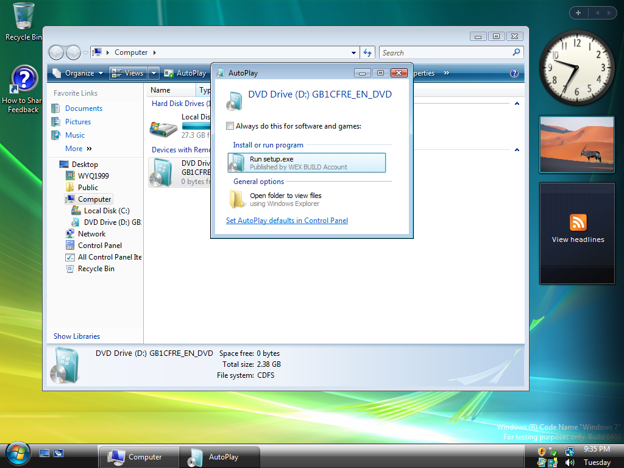624x468 pixels.
Task: Enable Always do this for software and games
Action: pyautogui.click(x=230, y=126)
